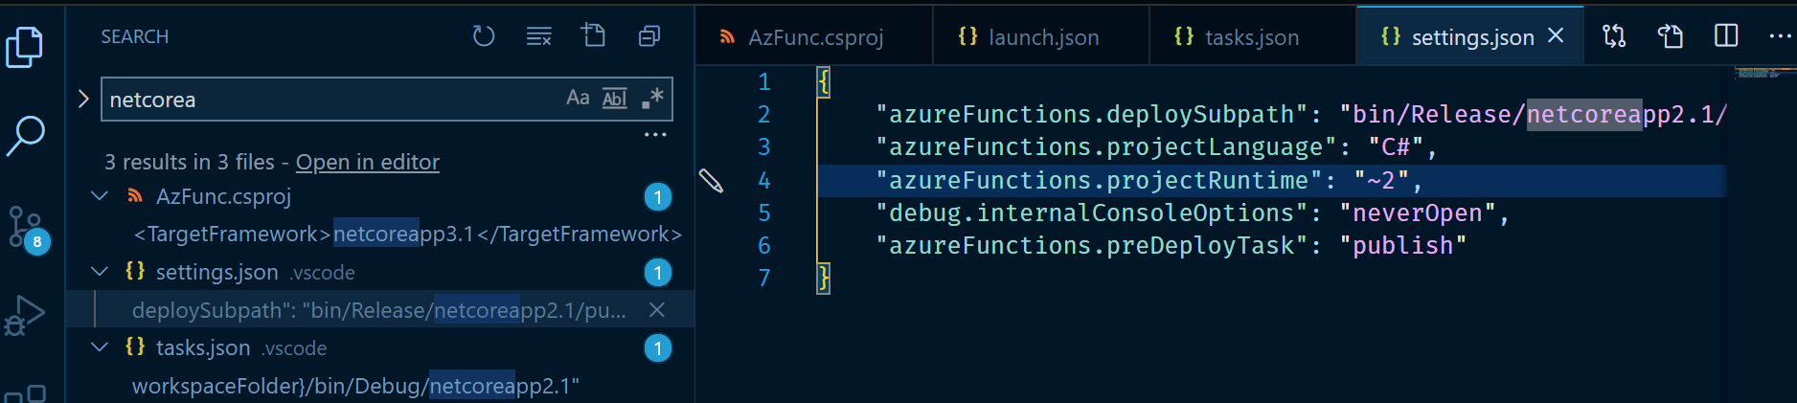Open the Compare Changes icon in editor toolbar
The width and height of the screenshot is (1797, 403).
click(1614, 36)
